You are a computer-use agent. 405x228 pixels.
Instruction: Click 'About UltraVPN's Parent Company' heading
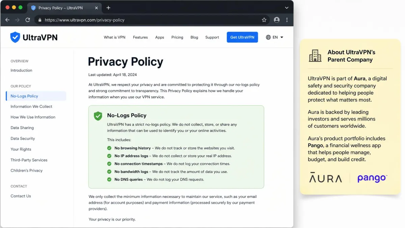click(351, 56)
